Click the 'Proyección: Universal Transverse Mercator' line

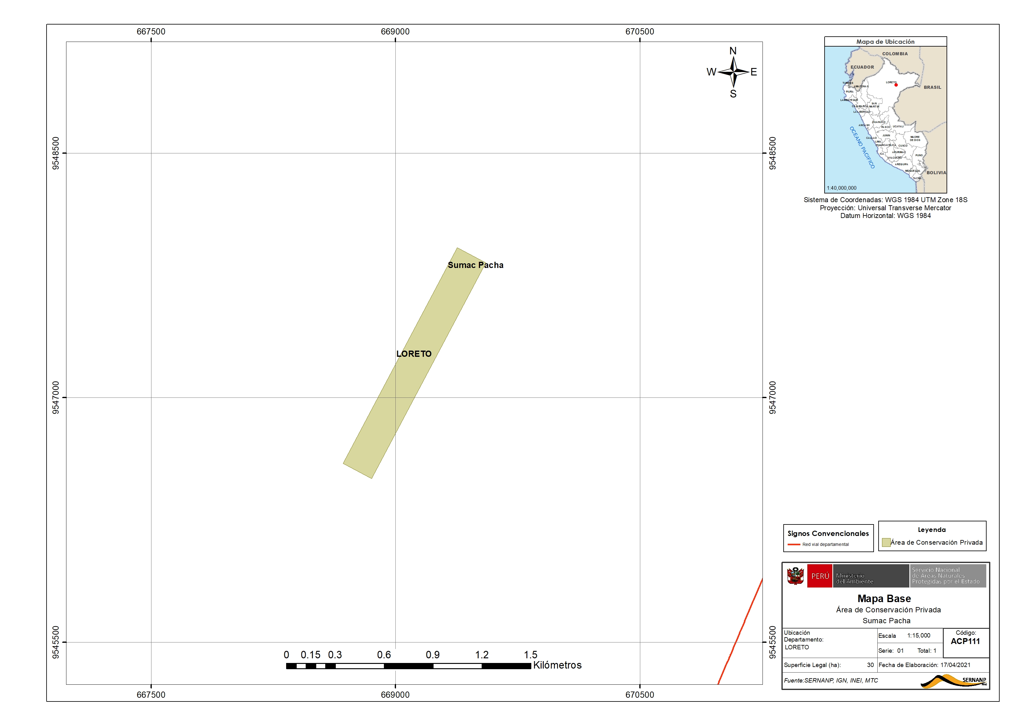pos(885,208)
